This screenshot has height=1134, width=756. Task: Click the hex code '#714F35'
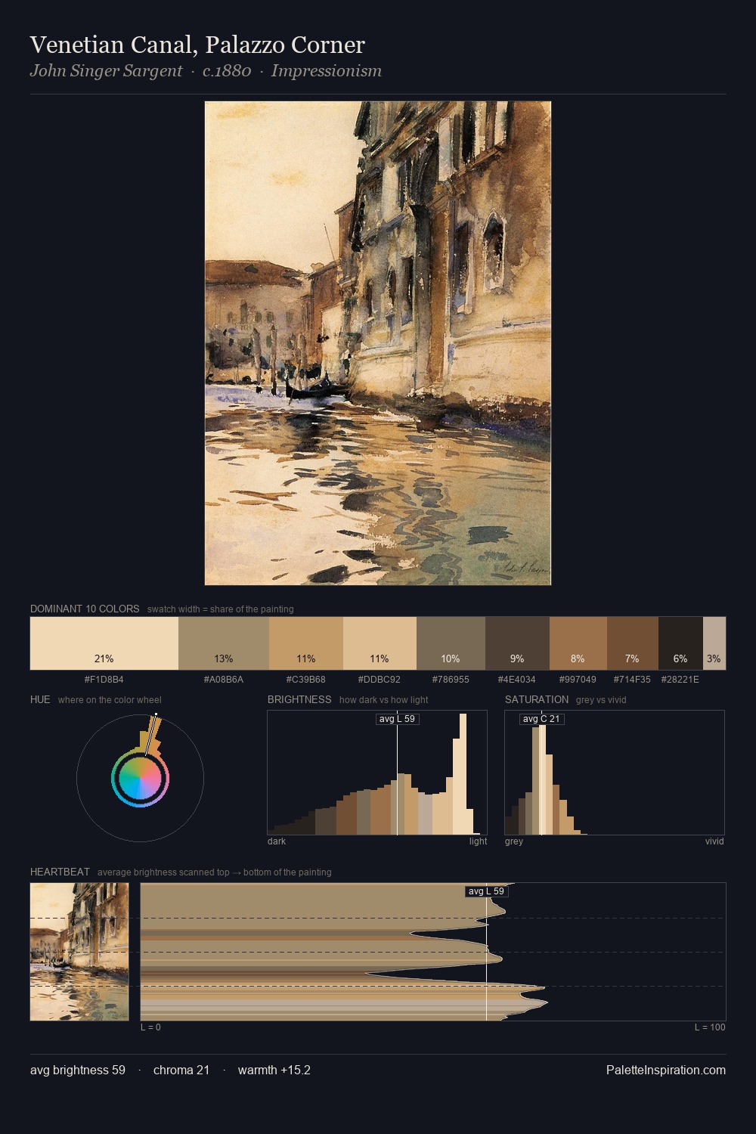[x=632, y=680]
